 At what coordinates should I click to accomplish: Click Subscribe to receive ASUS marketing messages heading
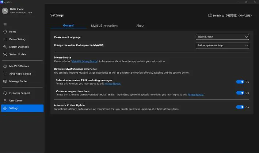[84, 81]
